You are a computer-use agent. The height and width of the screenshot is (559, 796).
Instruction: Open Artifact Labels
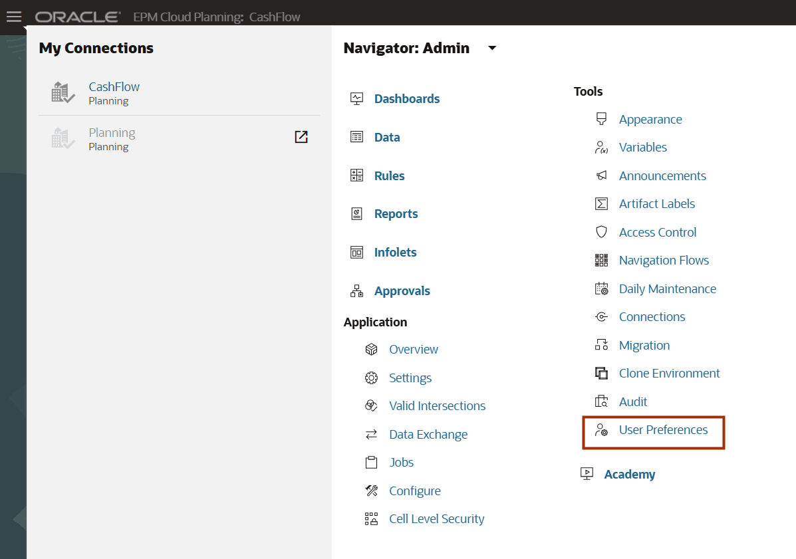(x=657, y=204)
